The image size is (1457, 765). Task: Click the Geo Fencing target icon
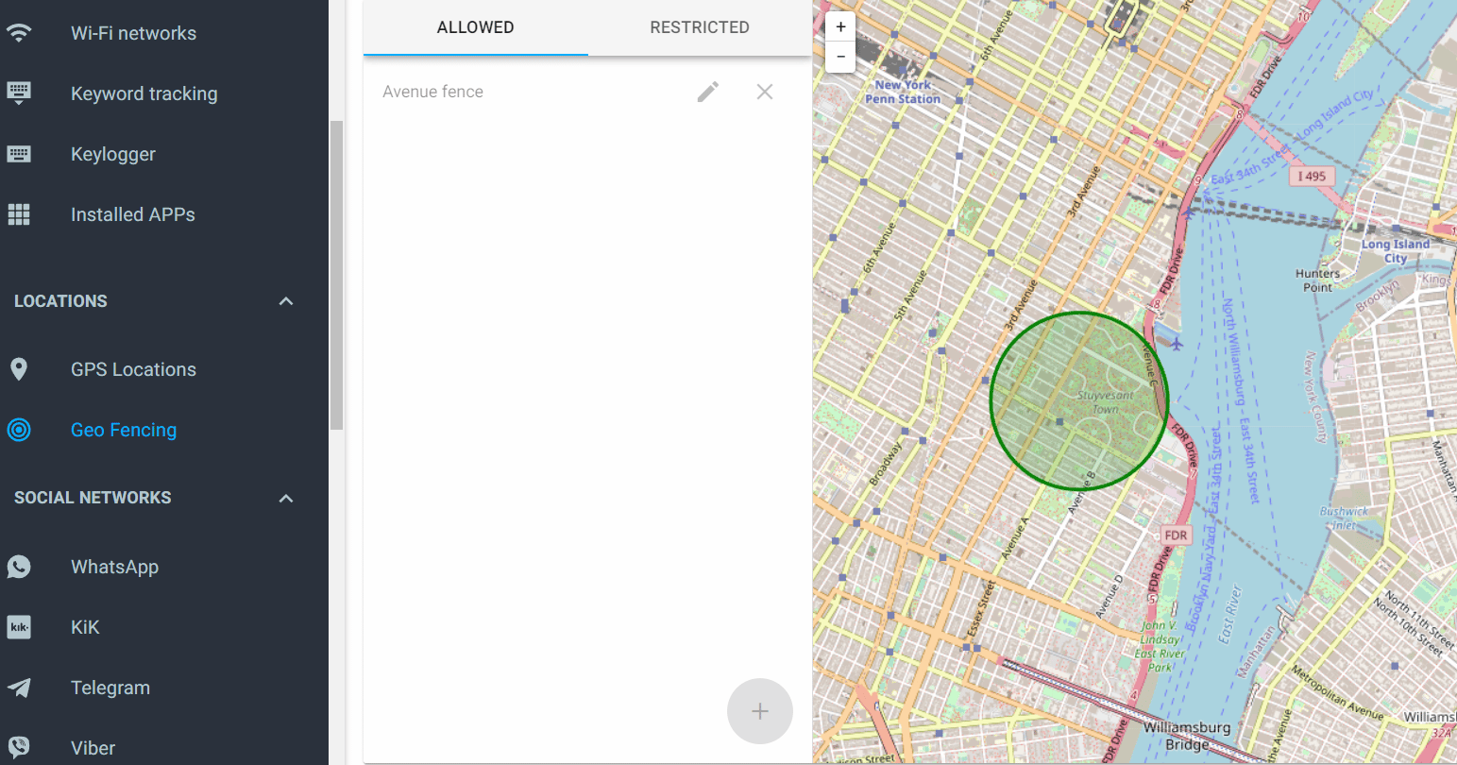coord(19,430)
